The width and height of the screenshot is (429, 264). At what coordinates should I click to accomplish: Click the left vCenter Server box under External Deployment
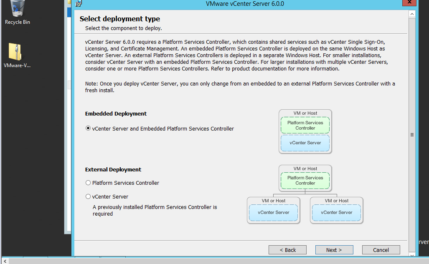coord(273,212)
